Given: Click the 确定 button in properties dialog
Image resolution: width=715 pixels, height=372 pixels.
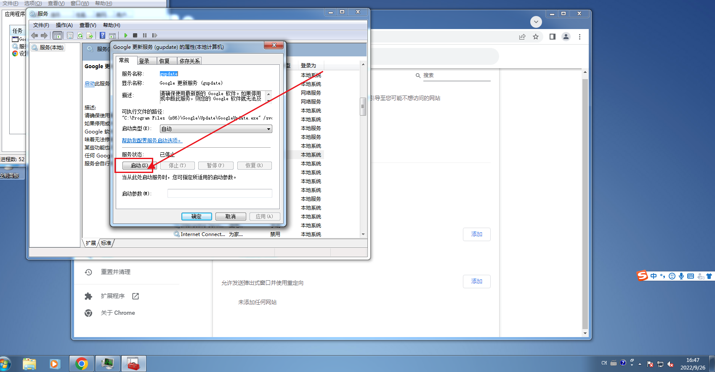Looking at the screenshot, I should 197,216.
